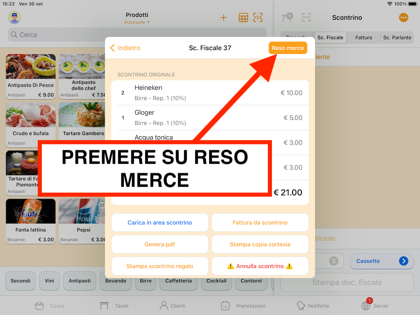
Task: Switch to Fattura tab
Action: pos(363,37)
